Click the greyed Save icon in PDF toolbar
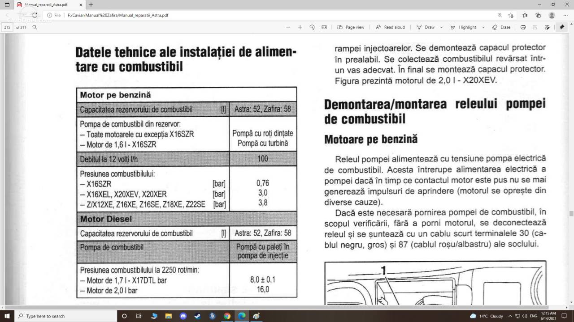The height and width of the screenshot is (322, 574). pos(535,27)
